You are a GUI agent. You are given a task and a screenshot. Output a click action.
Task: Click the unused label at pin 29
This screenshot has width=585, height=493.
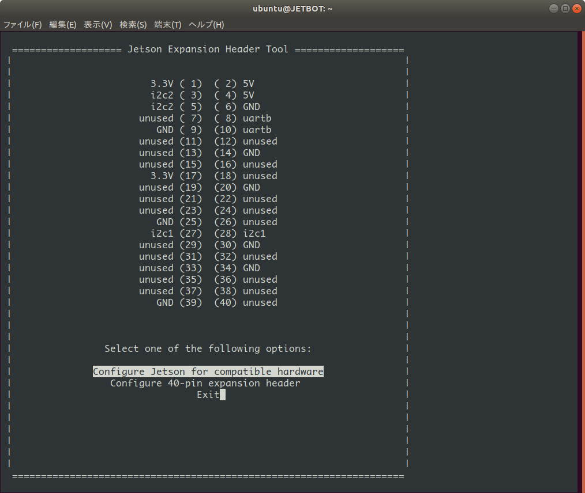[x=156, y=245]
